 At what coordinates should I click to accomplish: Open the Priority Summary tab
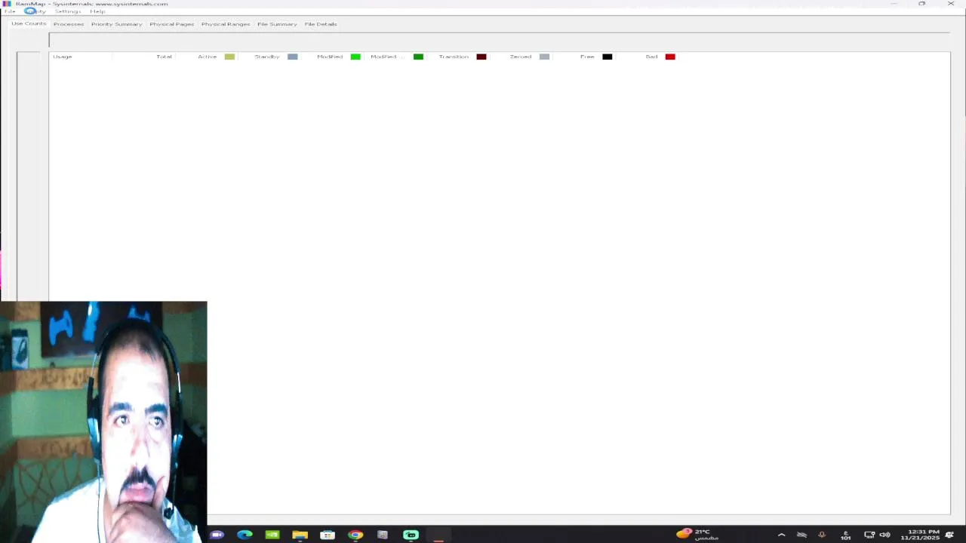click(x=116, y=24)
